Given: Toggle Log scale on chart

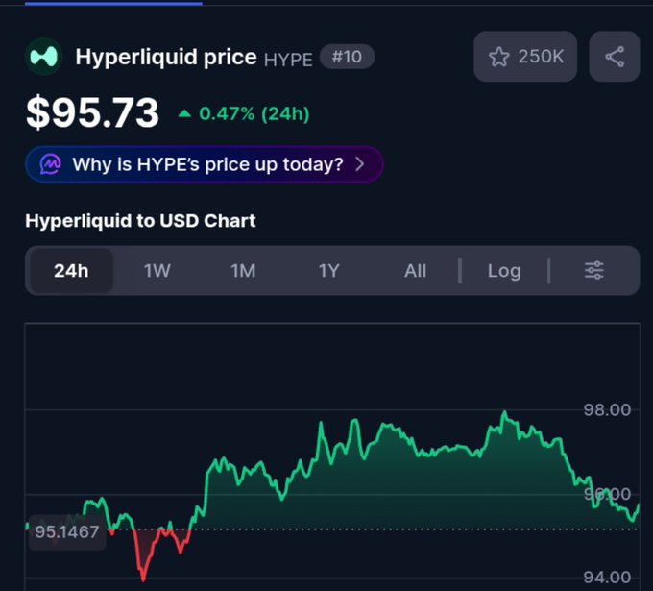Looking at the screenshot, I should [504, 271].
